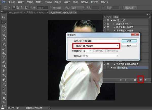Select the Hand tool
This screenshot has width=152, height=110.
4,97
